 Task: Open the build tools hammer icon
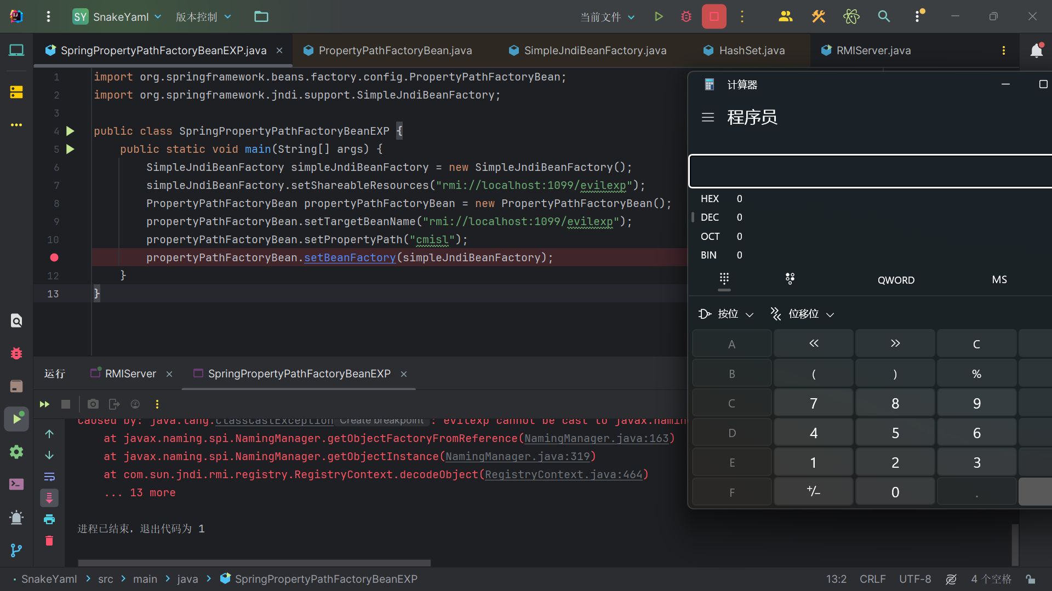(x=818, y=16)
